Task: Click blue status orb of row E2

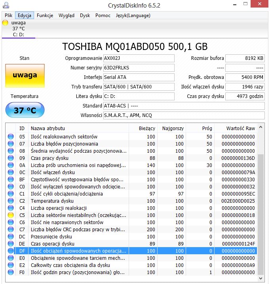Action: tap(11, 265)
